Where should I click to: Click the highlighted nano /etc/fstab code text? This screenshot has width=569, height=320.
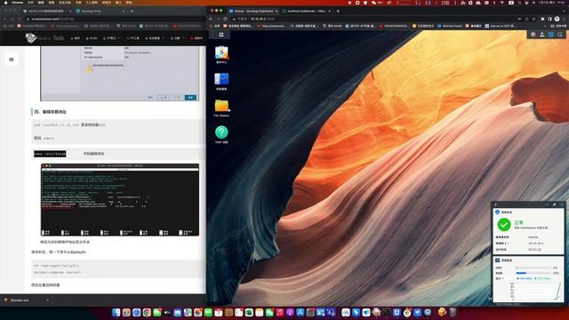coord(50,154)
